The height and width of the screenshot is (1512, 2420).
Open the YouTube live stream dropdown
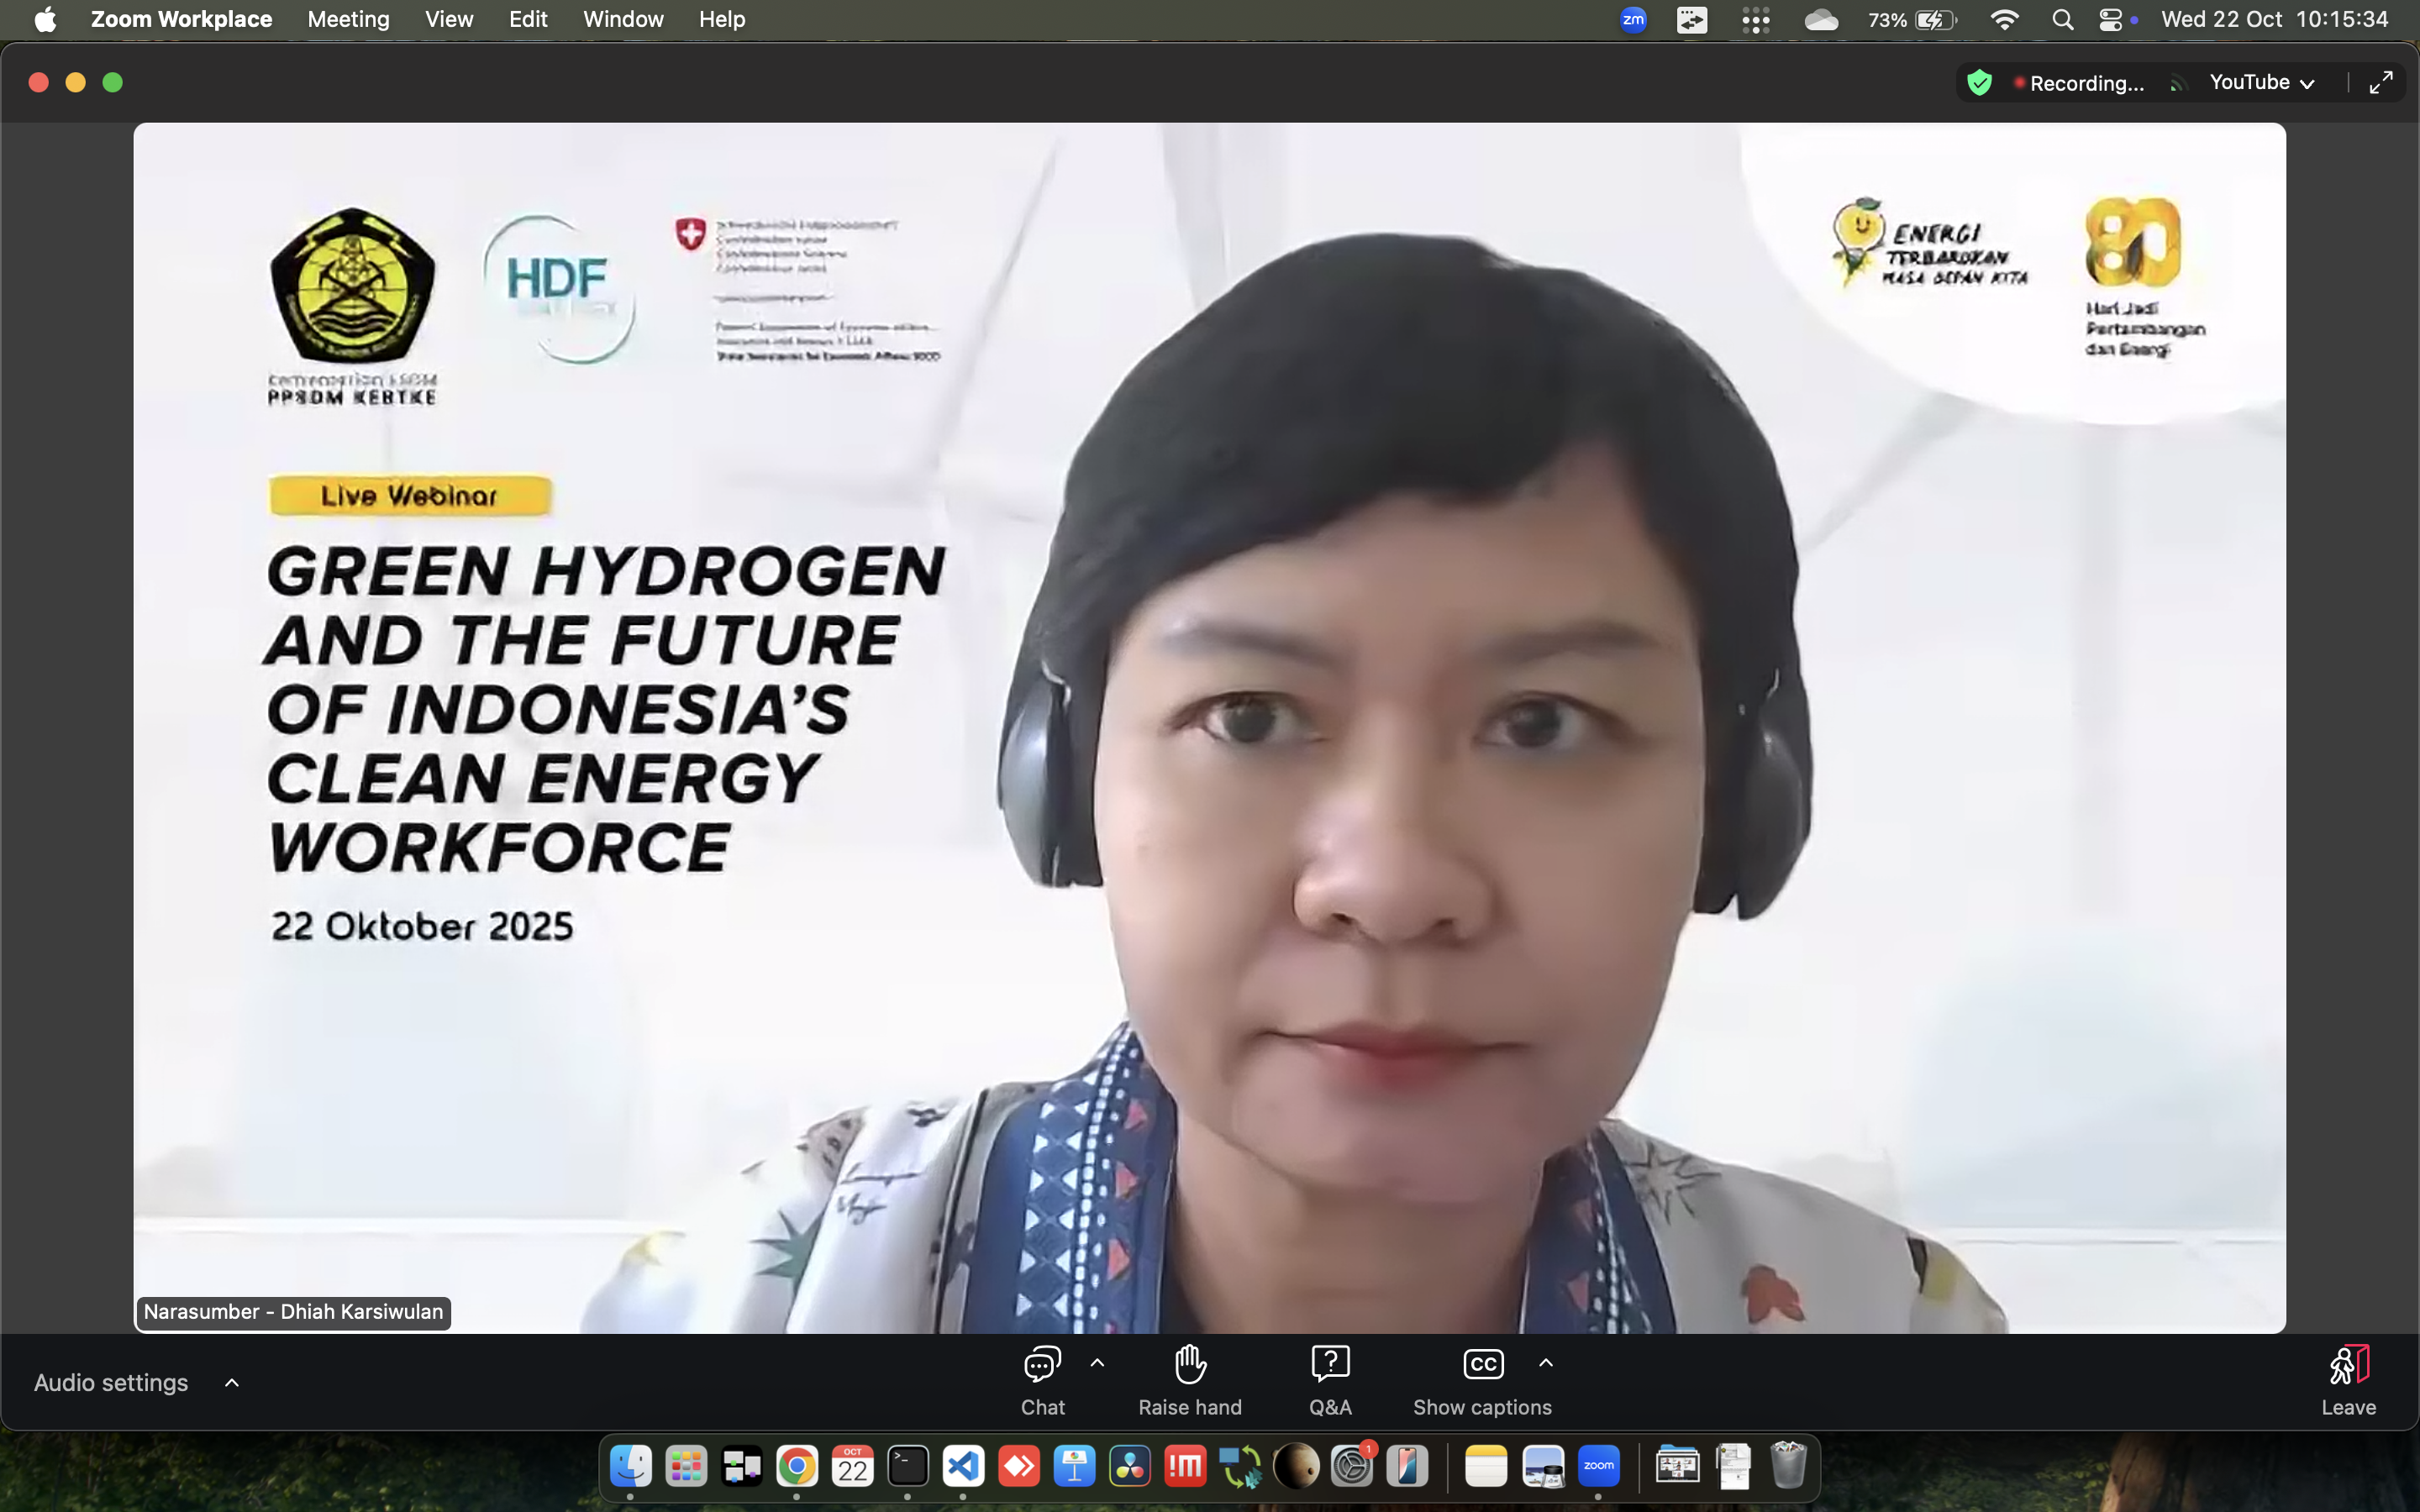coord(2262,83)
